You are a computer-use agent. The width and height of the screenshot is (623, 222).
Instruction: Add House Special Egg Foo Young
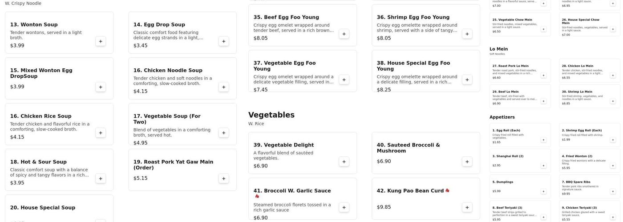(x=467, y=79)
